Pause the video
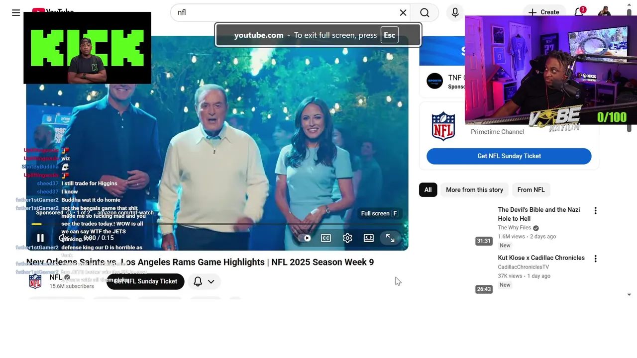The width and height of the screenshot is (637, 358). point(40,238)
